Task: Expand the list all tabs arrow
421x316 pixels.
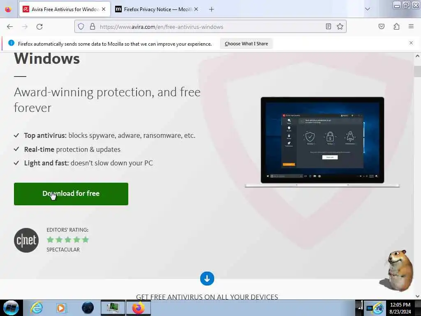Action: pyautogui.click(x=367, y=9)
